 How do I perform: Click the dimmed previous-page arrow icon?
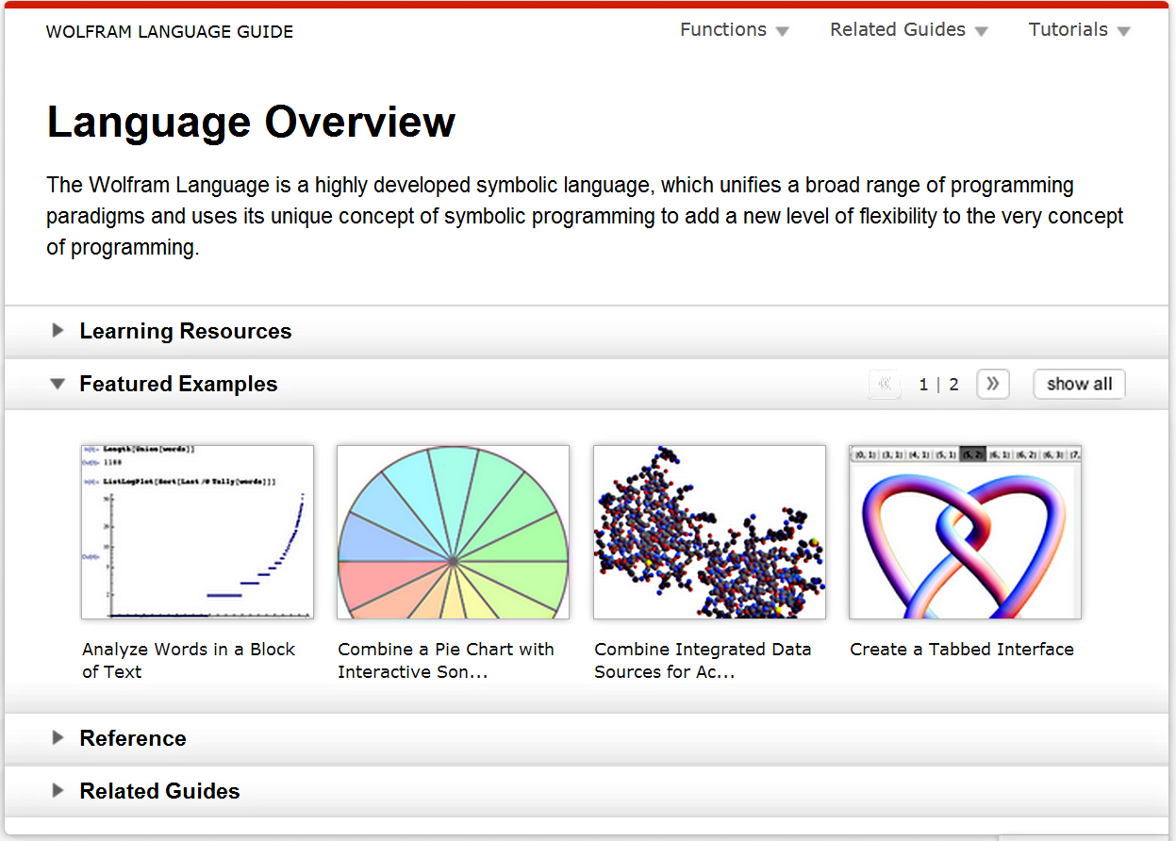coord(884,384)
